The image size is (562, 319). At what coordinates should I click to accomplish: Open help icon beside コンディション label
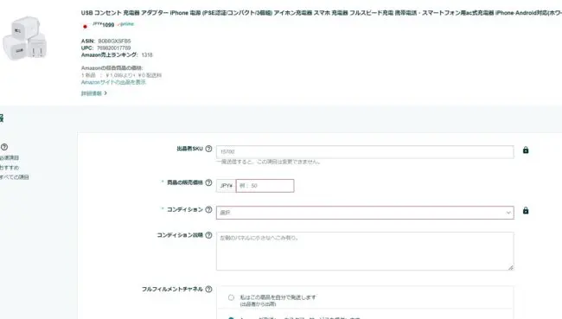point(208,210)
